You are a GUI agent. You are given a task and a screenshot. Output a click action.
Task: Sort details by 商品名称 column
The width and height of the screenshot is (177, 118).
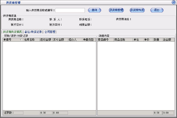[123, 40]
